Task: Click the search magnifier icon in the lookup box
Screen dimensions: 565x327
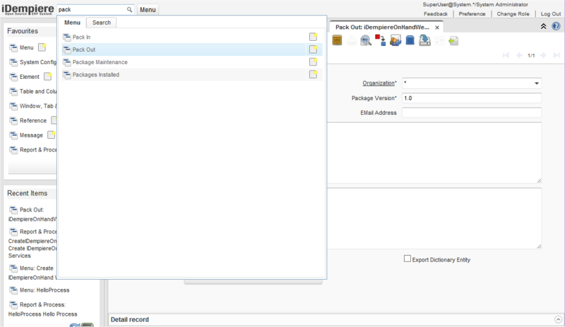Action: click(129, 10)
